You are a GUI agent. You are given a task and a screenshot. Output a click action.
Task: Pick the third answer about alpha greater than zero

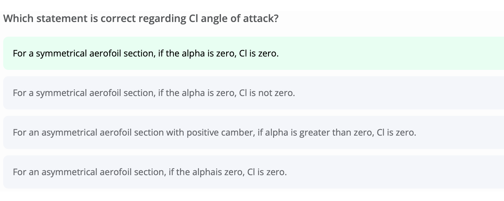tap(254, 132)
